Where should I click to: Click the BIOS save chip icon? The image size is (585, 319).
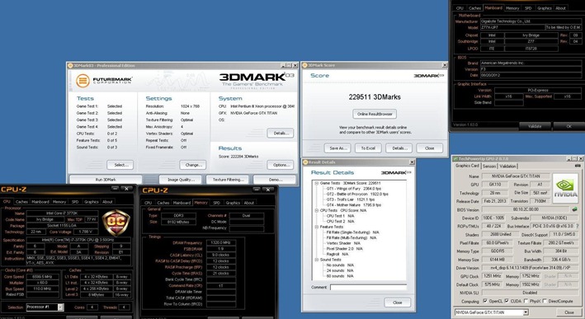(575, 209)
